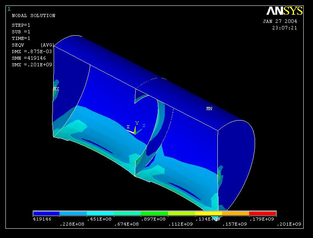Click the '23:07:21' timestamp
This screenshot has width=313, height=238.
coord(285,28)
